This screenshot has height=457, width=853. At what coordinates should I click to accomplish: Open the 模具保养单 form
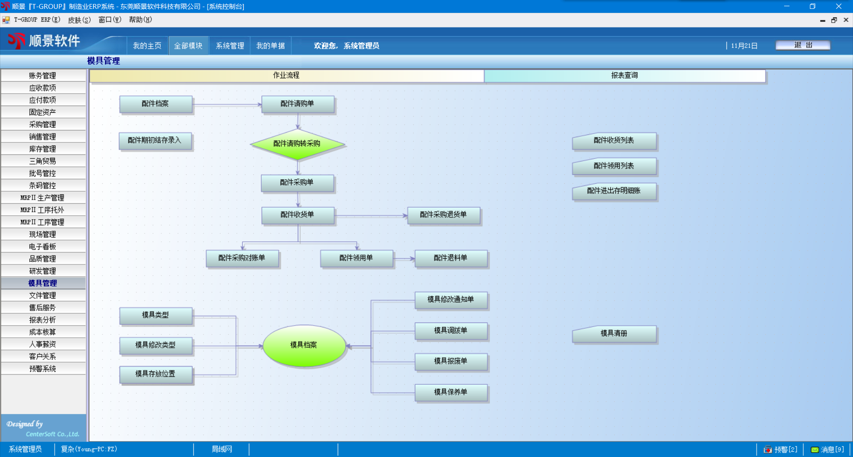coord(450,392)
